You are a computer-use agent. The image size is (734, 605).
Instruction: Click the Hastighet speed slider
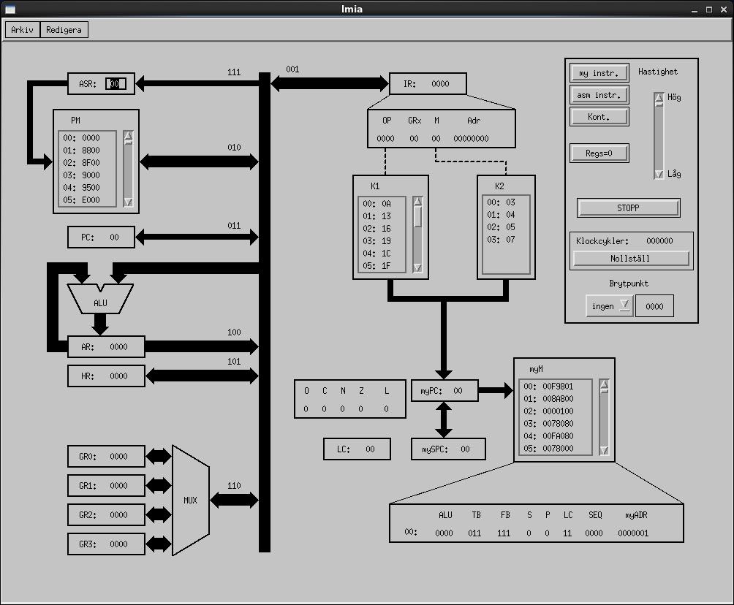(x=659, y=136)
